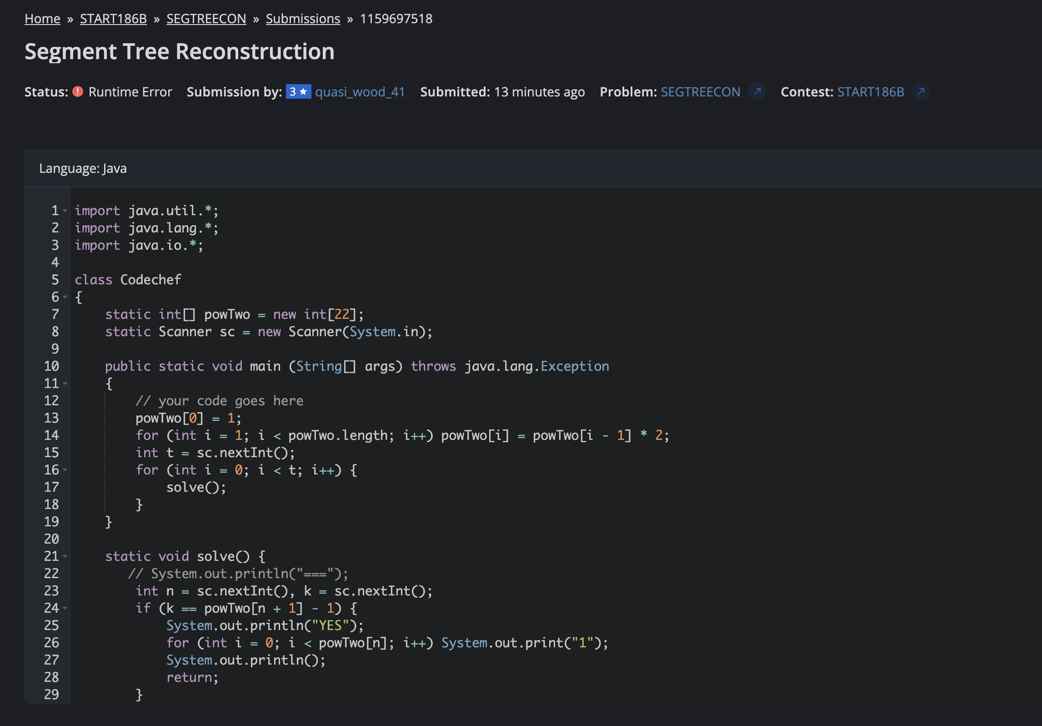Collapse the fold arrow at line 1

click(x=65, y=211)
